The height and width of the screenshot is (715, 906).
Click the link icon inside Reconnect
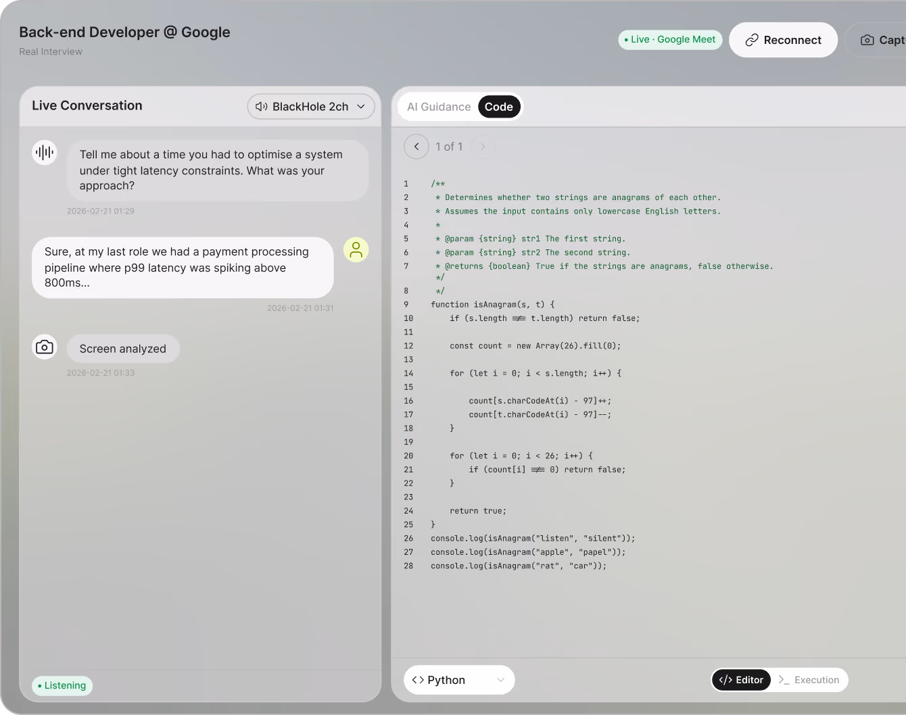(752, 41)
